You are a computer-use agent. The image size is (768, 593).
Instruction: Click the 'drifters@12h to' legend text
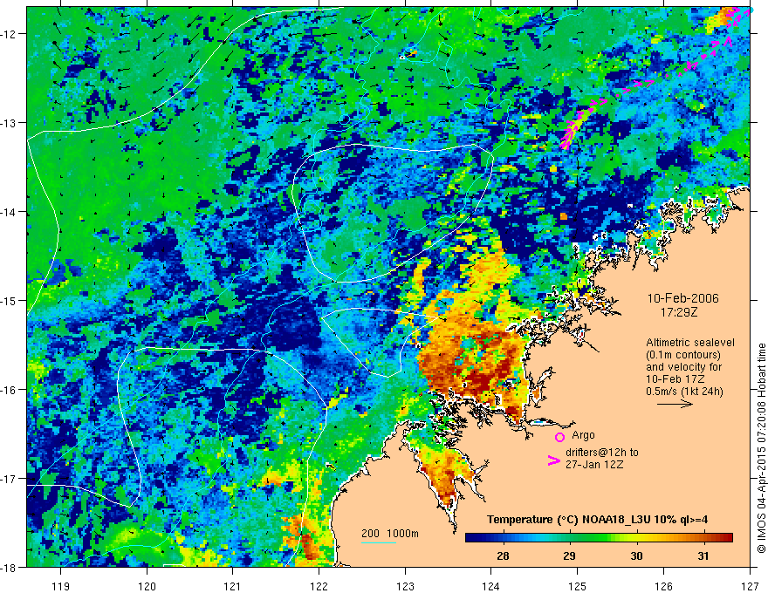pos(602,453)
